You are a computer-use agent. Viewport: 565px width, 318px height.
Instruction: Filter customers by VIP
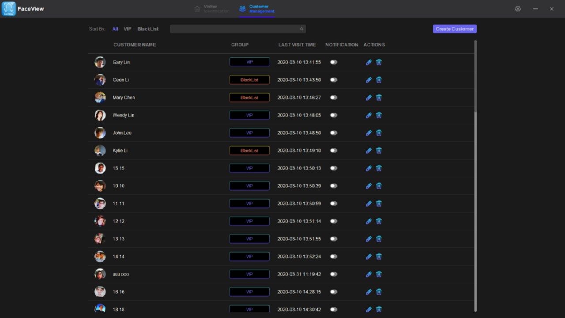point(128,29)
